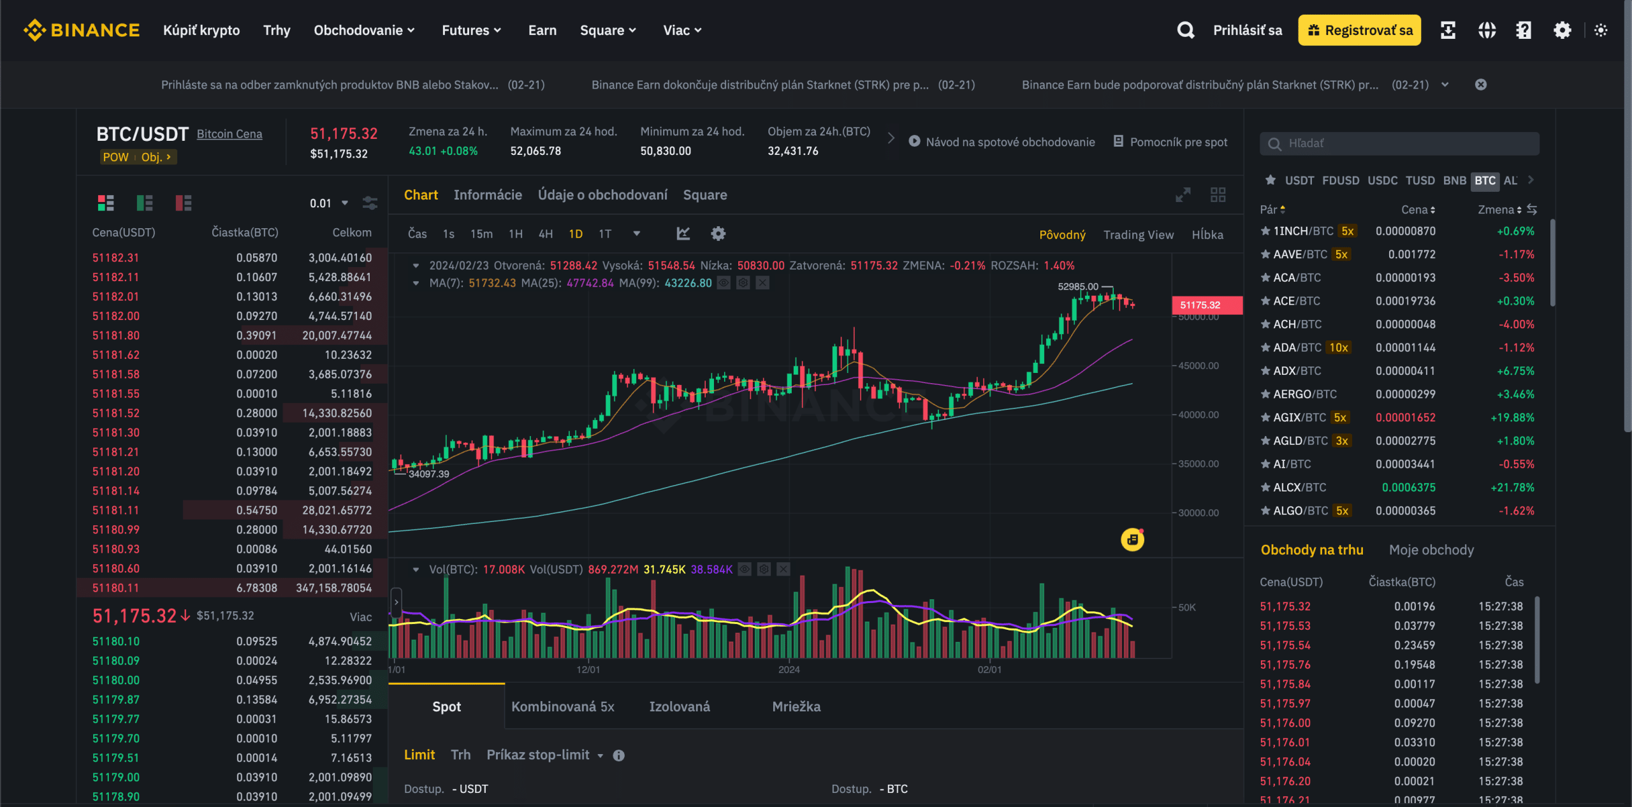This screenshot has width=1632, height=807.
Task: Select the 1T interval
Action: click(x=605, y=234)
